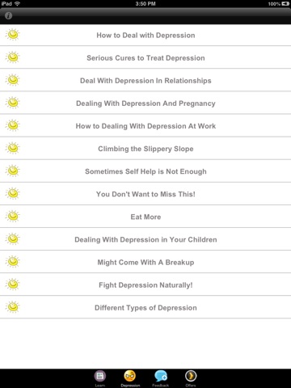This screenshot has width=291, height=388.
Task: Tap sun icon beside Different Types of Depression
Action: point(13,307)
